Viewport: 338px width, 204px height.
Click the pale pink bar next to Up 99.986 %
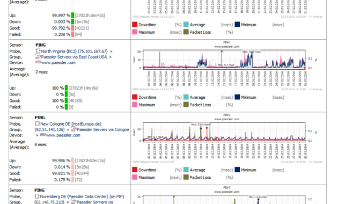click(72, 161)
